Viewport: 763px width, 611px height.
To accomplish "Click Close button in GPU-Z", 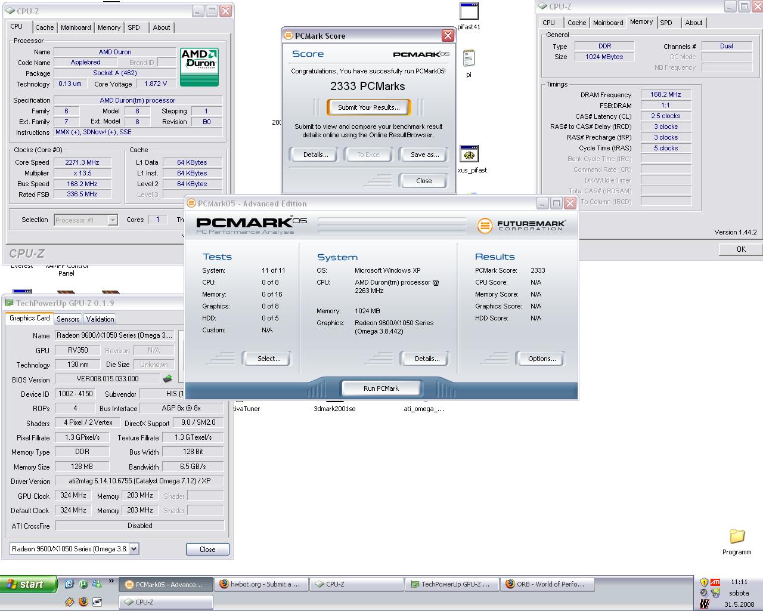I will [207, 550].
